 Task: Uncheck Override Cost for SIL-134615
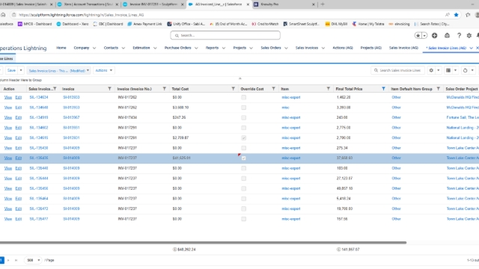point(243,137)
